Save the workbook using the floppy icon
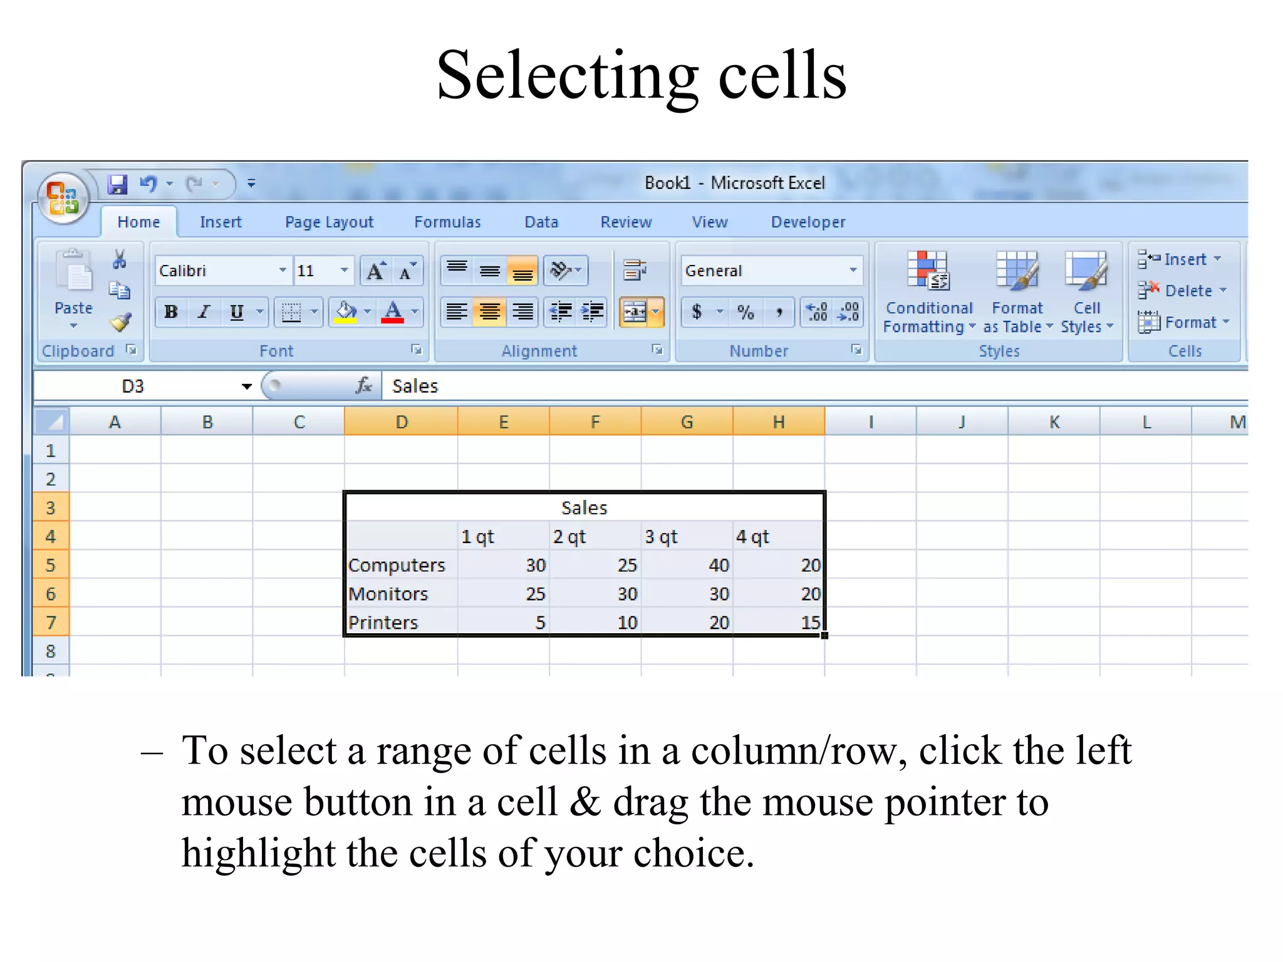 click(x=117, y=184)
